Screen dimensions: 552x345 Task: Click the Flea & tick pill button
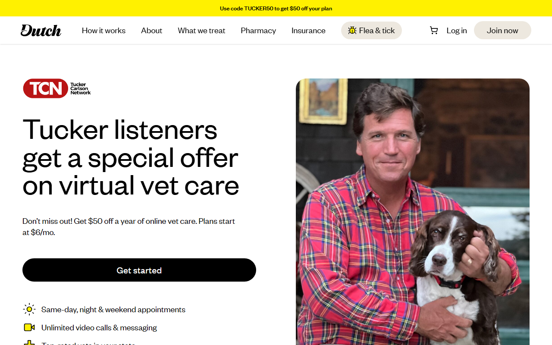pos(371,30)
